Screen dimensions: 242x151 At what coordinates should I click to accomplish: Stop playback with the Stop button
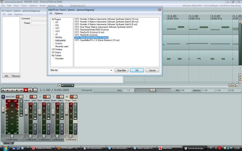pos(17,90)
